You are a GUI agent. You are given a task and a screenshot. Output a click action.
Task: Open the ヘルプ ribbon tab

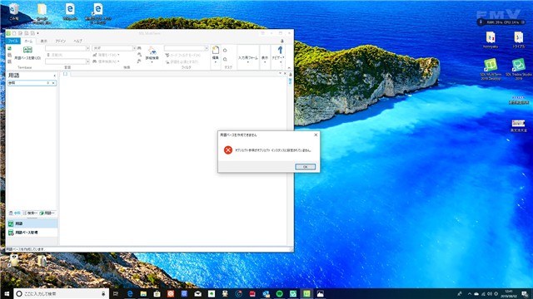[x=77, y=41]
